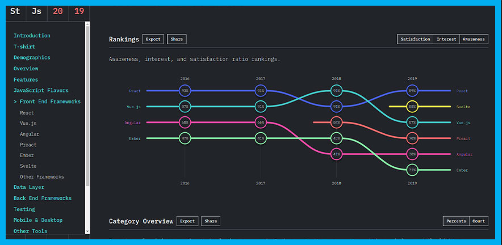
Task: Select React 2019 node showing 89%
Action: click(x=412, y=91)
